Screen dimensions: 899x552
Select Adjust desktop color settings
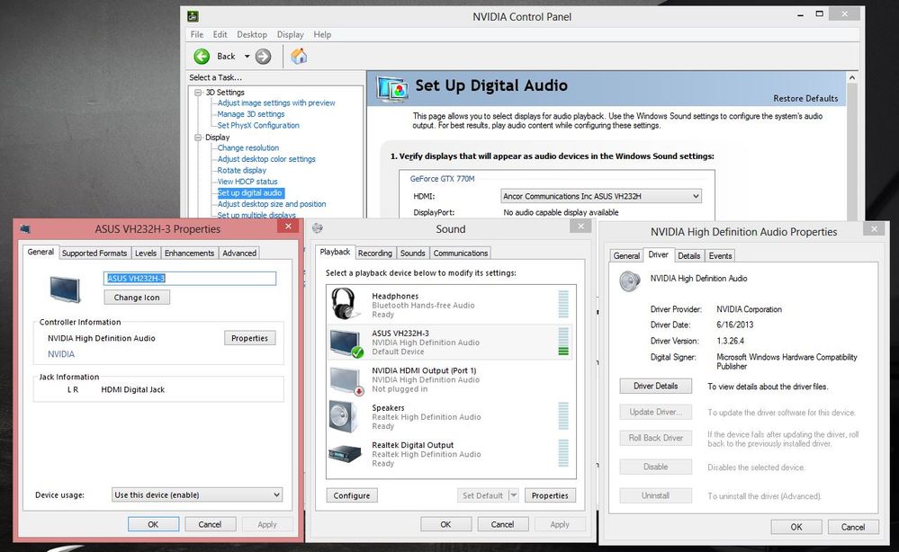(x=266, y=159)
